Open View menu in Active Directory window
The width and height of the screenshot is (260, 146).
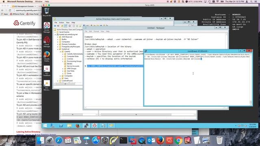pos(68,23)
